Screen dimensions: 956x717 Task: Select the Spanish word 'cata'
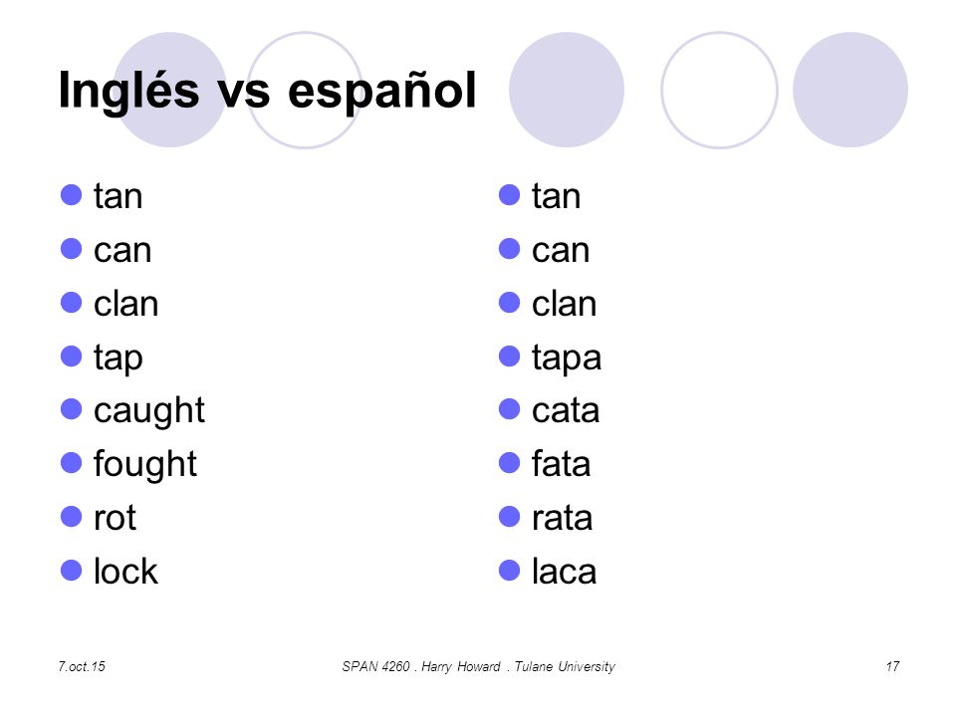tap(566, 411)
